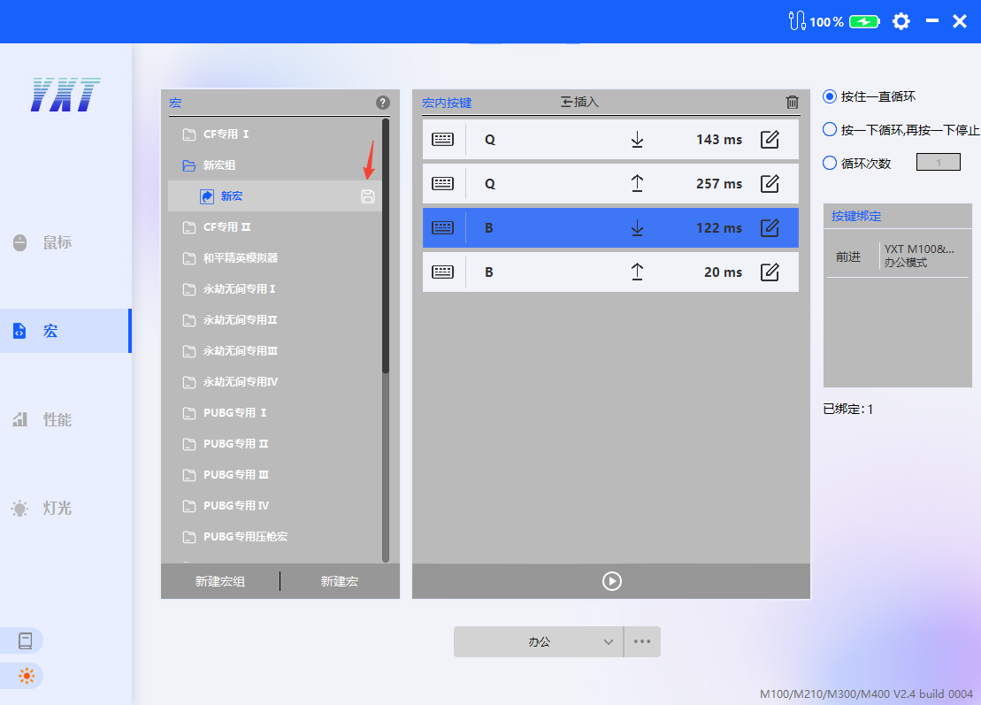The height and width of the screenshot is (705, 981).
Task: Toggle the orange sun theme icon
Action: coord(26,677)
